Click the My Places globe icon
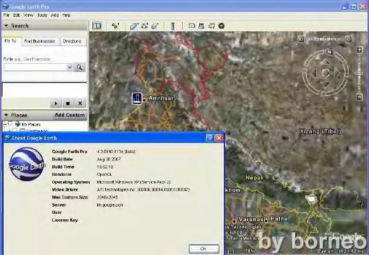This screenshot has width=369, height=255. (x=18, y=124)
